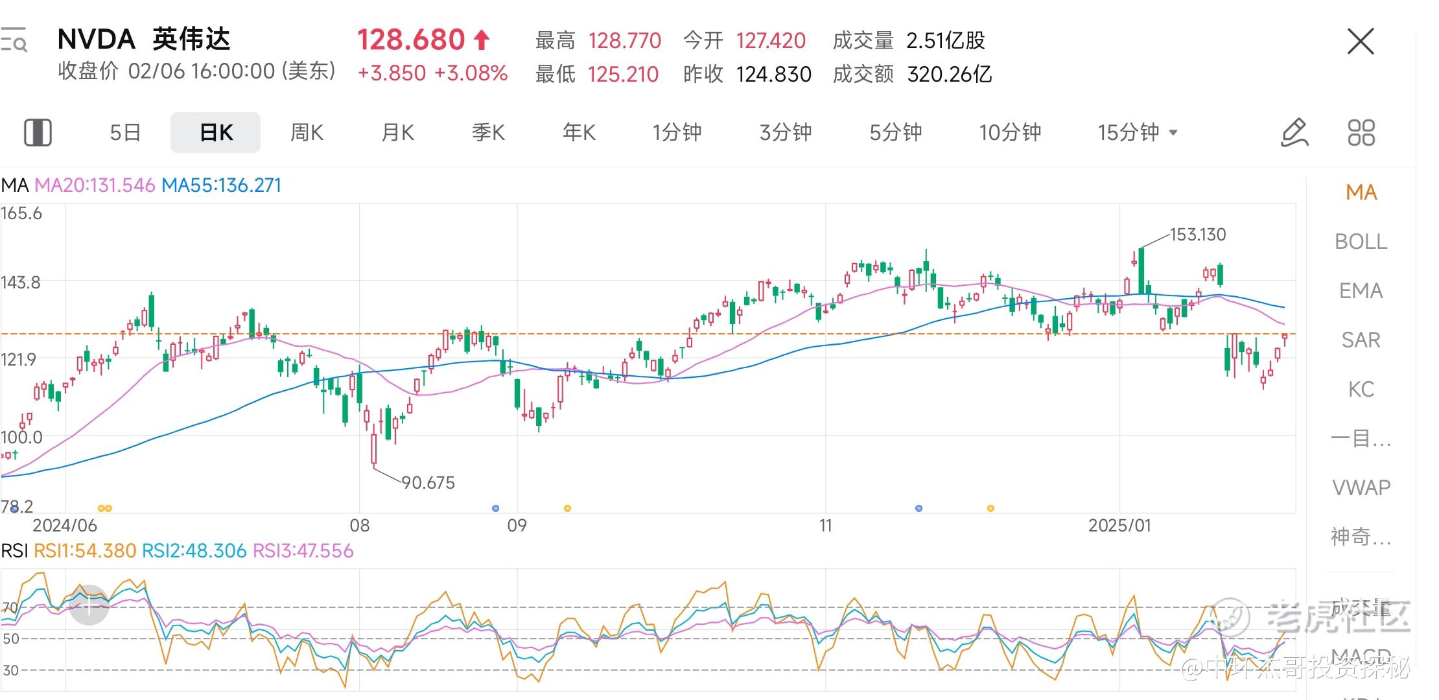Click the current price 128.680
1439x700 pixels.
(x=411, y=40)
